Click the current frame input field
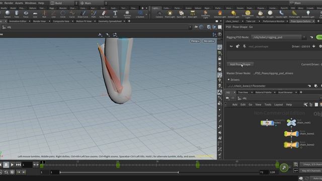The height and width of the screenshot is (181, 322). (x=27, y=165)
